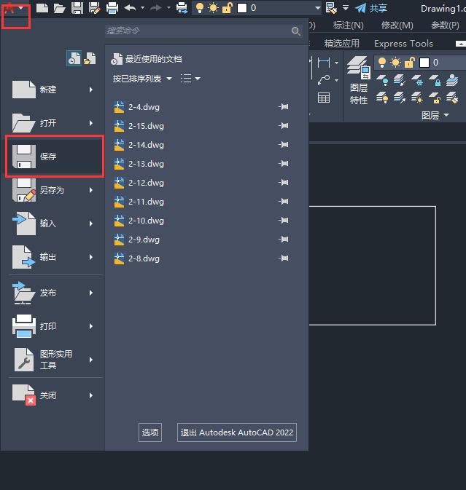Open Drawing Utilities (图形实用工具) menu entry
The width and height of the screenshot is (466, 490).
coord(54,360)
